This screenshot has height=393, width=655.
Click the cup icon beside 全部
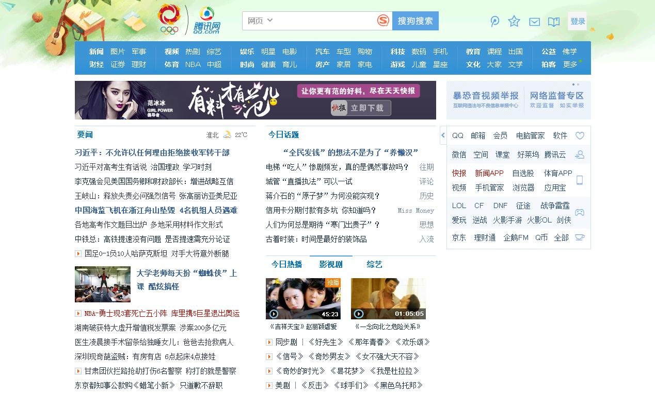(580, 237)
